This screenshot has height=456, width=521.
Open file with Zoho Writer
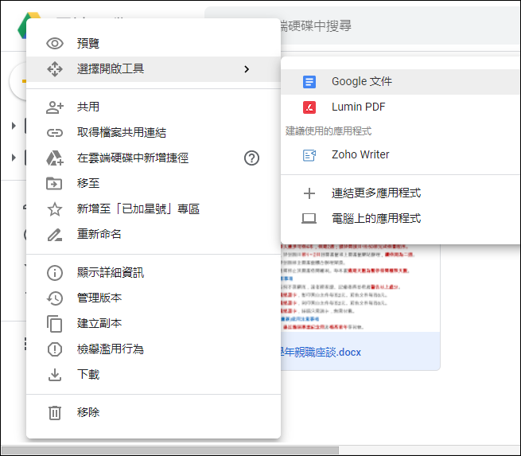(x=401, y=155)
